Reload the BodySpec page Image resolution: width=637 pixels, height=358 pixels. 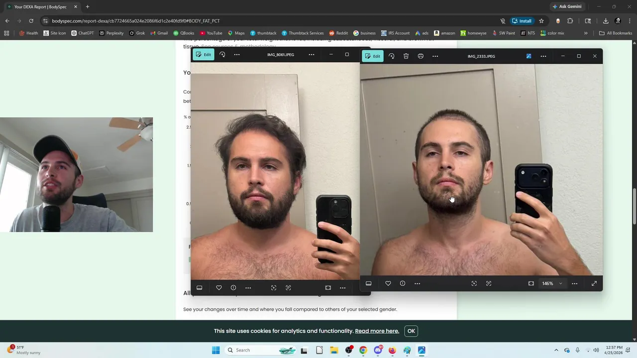[31, 21]
